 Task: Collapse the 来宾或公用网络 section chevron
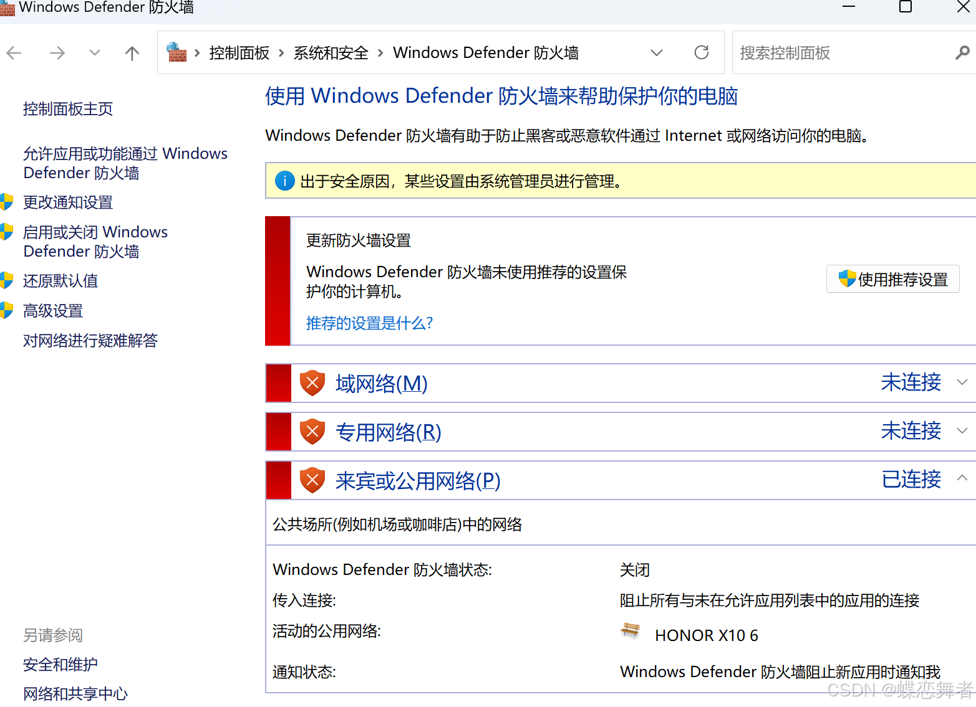(962, 478)
